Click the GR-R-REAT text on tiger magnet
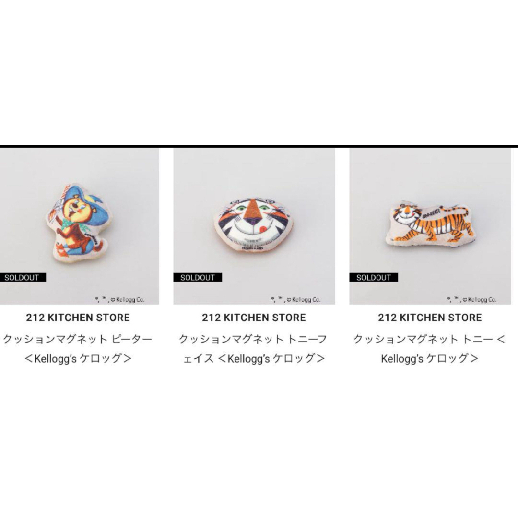This screenshot has width=518, height=518. [431, 212]
